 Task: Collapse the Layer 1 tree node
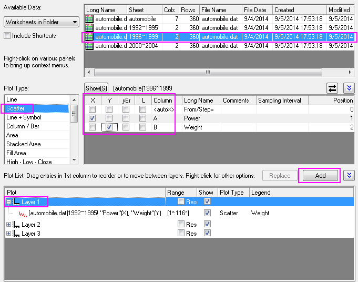pos(8,202)
